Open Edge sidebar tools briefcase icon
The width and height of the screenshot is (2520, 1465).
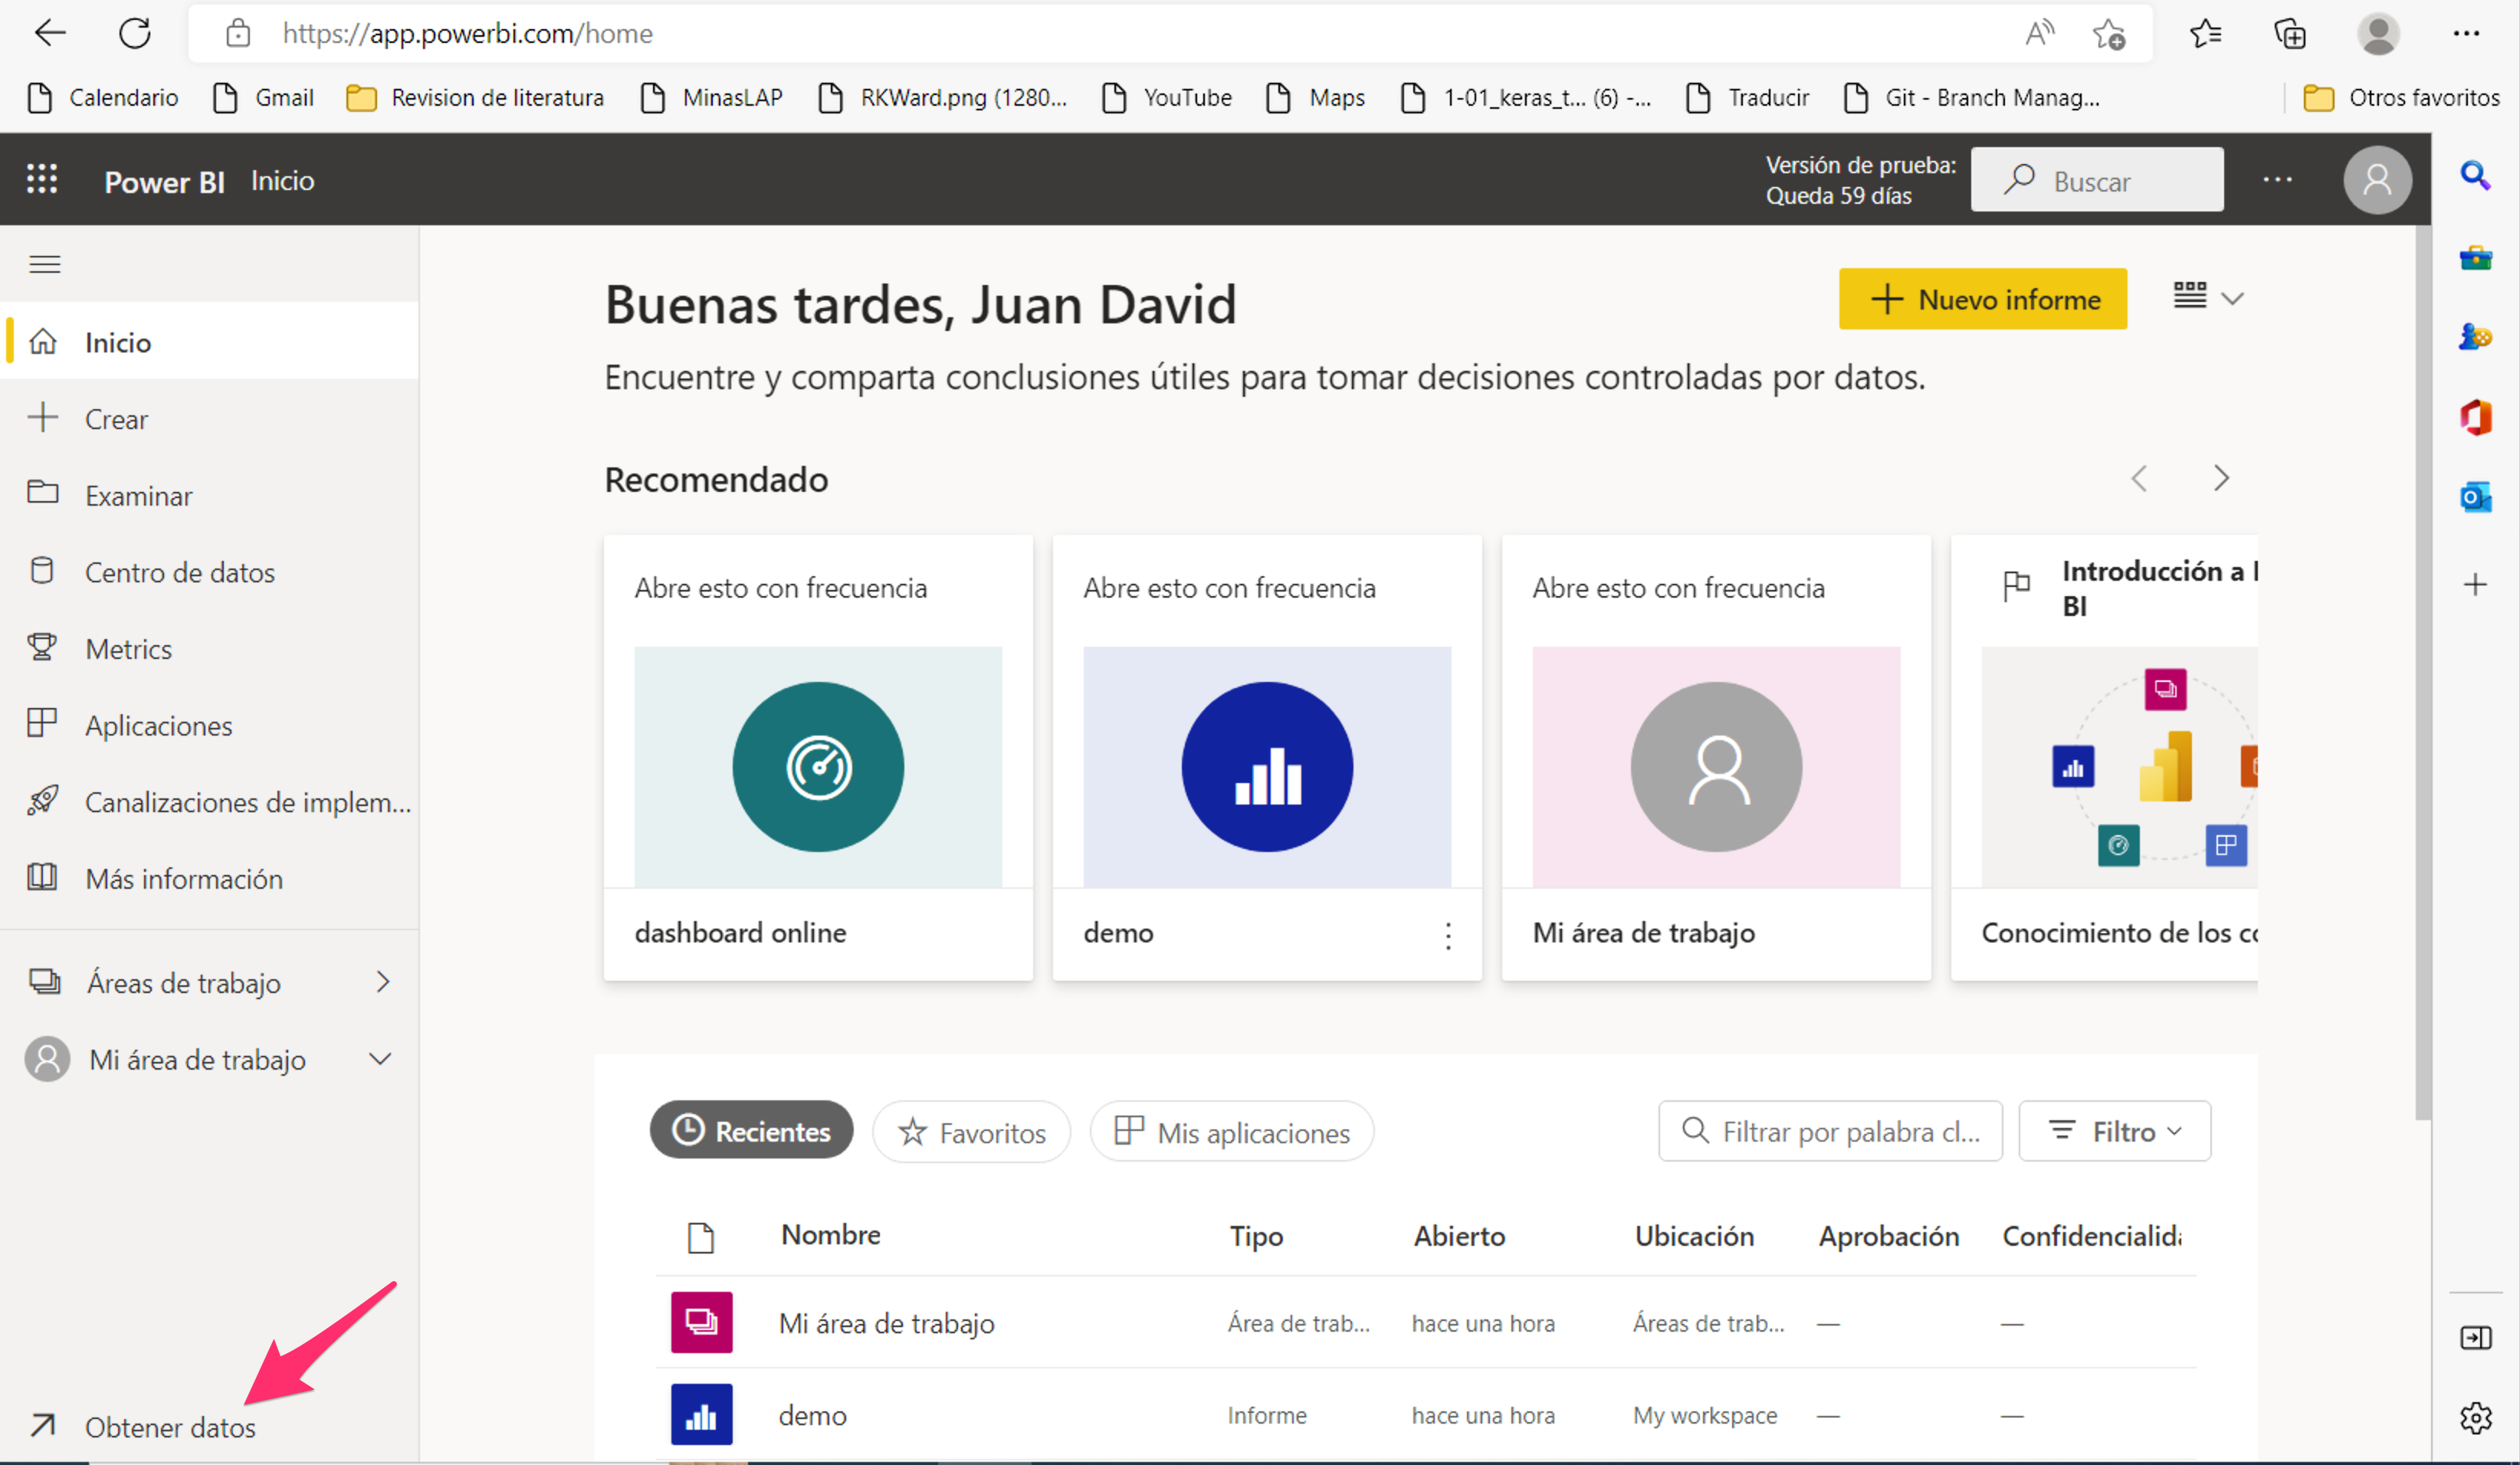pyautogui.click(x=2475, y=257)
